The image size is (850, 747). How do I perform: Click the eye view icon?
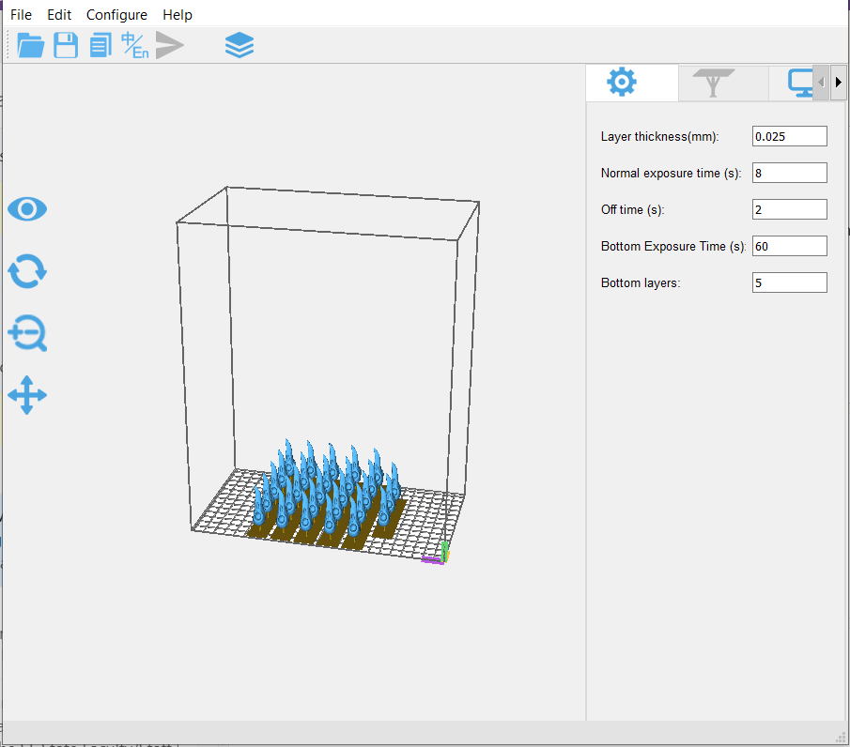point(27,209)
